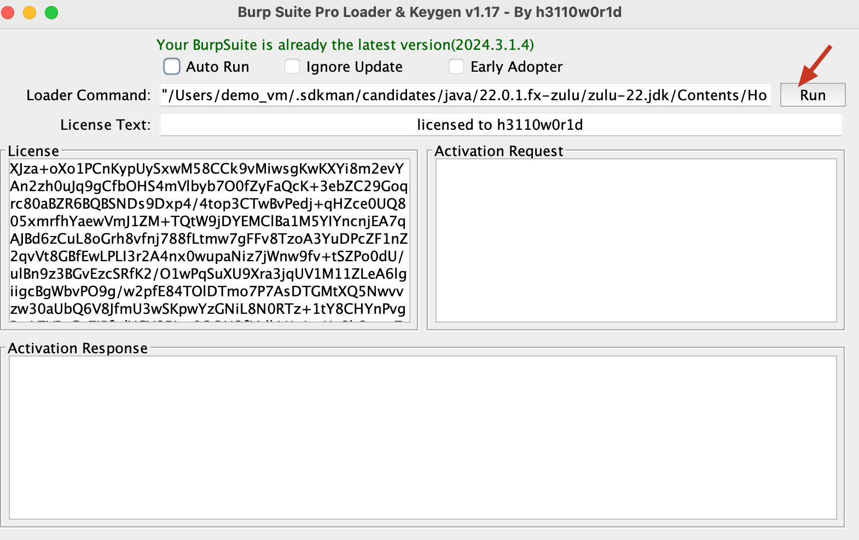Click license line starting with An2zh0uJq9
Image resolution: width=859 pixels, height=540 pixels.
(x=209, y=186)
